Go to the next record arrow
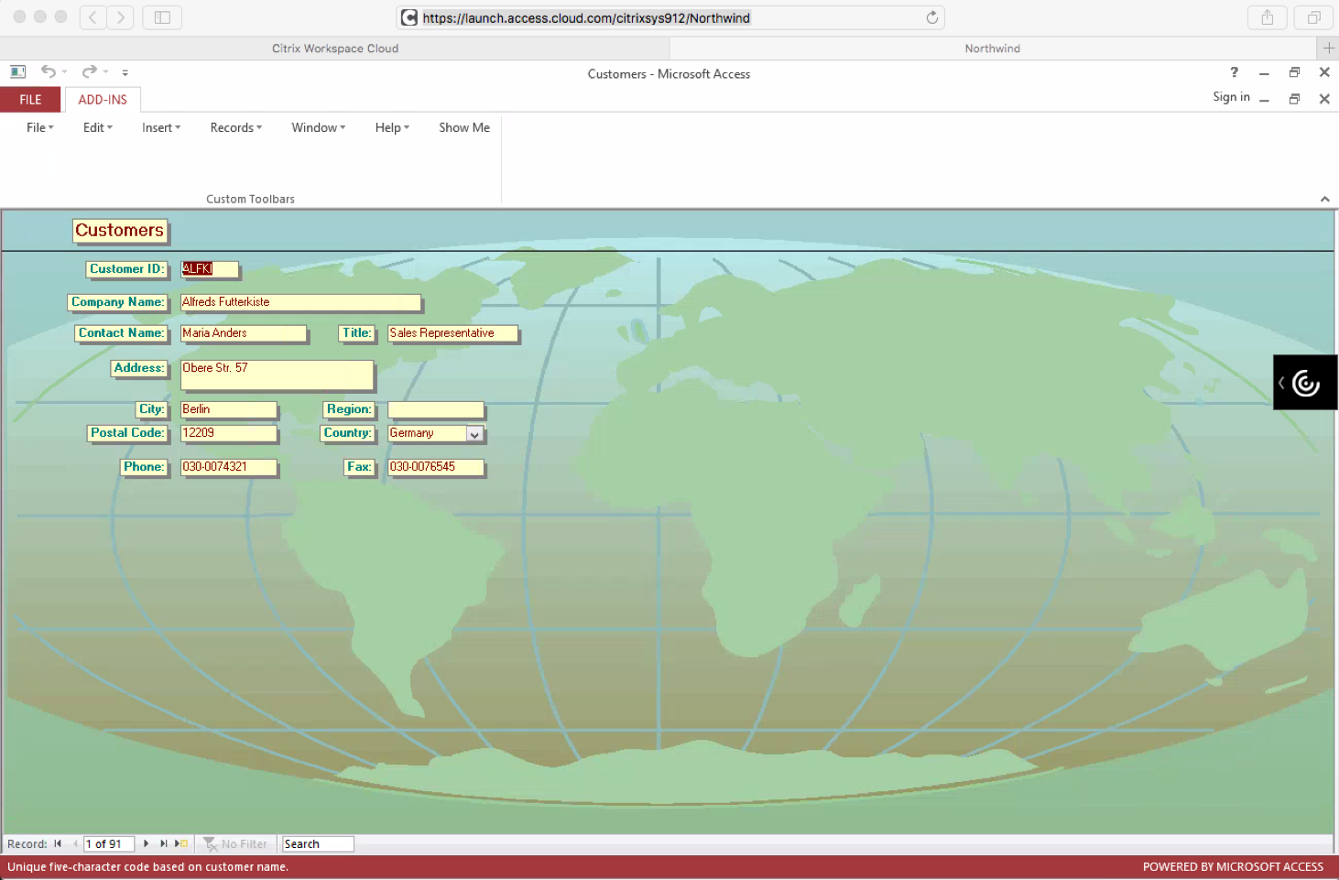This screenshot has height=880, width=1339. click(x=146, y=843)
